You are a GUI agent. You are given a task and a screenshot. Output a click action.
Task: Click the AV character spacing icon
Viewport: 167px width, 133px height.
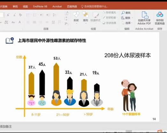point(6,22)
